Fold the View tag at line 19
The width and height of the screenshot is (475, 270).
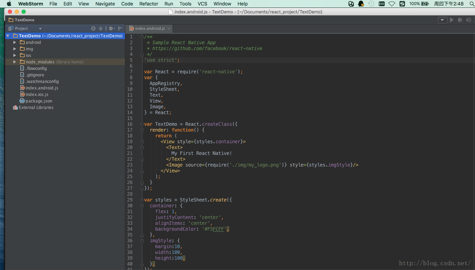142,142
